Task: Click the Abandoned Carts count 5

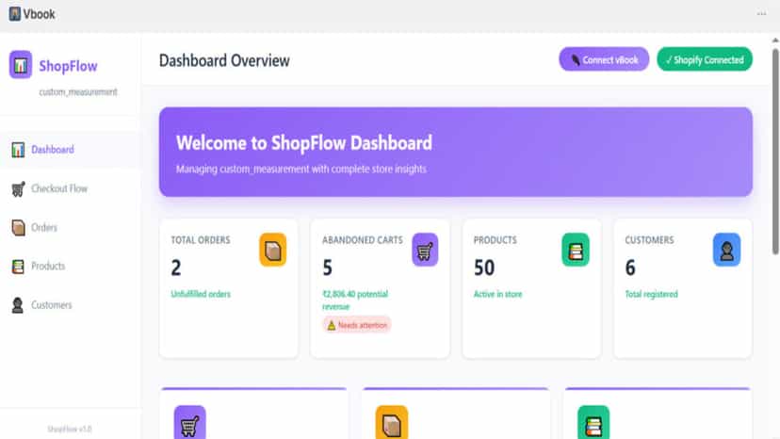Action: (327, 268)
